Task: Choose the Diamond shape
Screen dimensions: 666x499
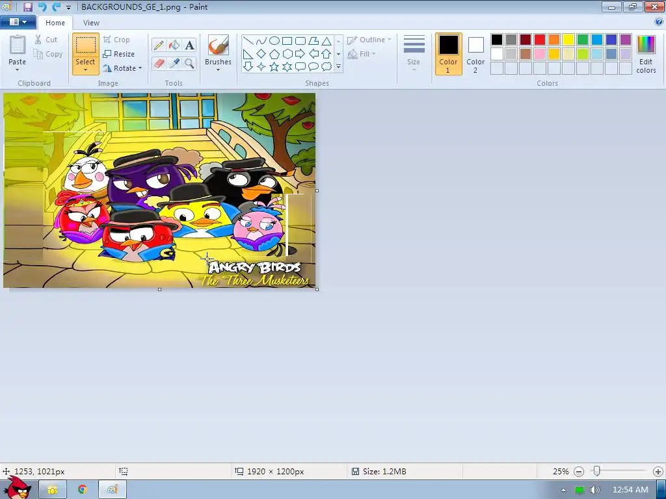Action: pyautogui.click(x=261, y=54)
